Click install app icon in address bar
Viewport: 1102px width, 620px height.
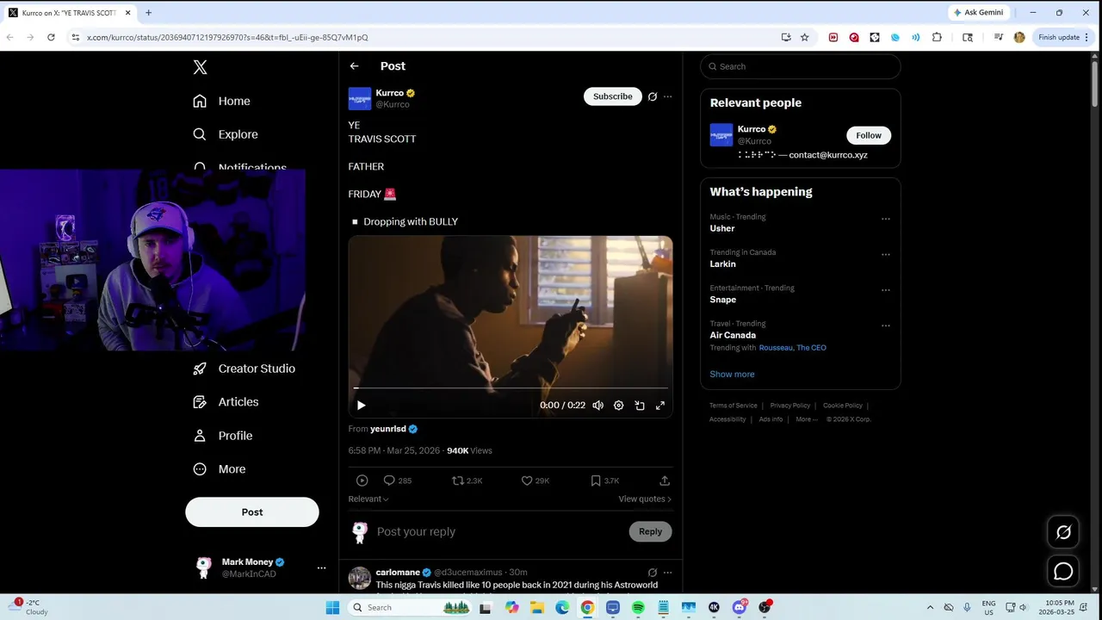click(x=786, y=37)
